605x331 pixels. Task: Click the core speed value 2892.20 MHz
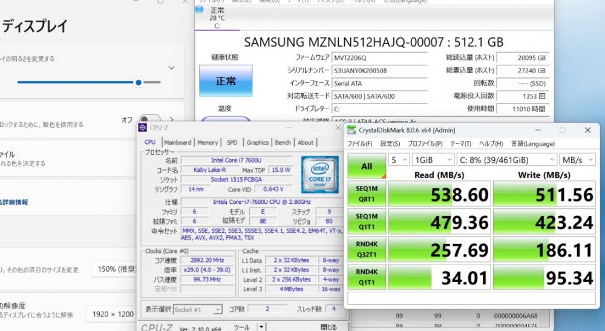207,260
